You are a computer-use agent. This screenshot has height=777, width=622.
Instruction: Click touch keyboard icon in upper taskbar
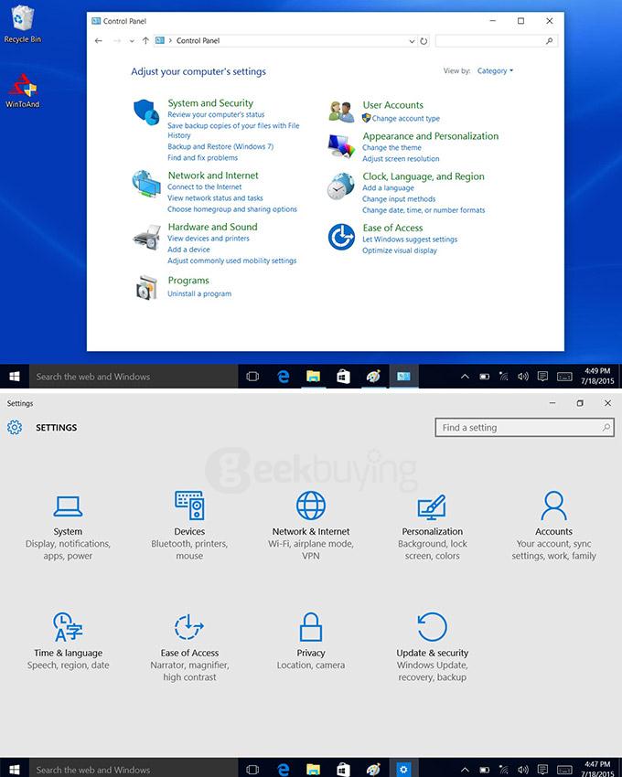564,377
